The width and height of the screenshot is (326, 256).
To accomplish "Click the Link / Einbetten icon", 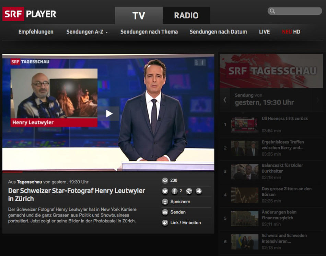I will pyautogui.click(x=165, y=223).
